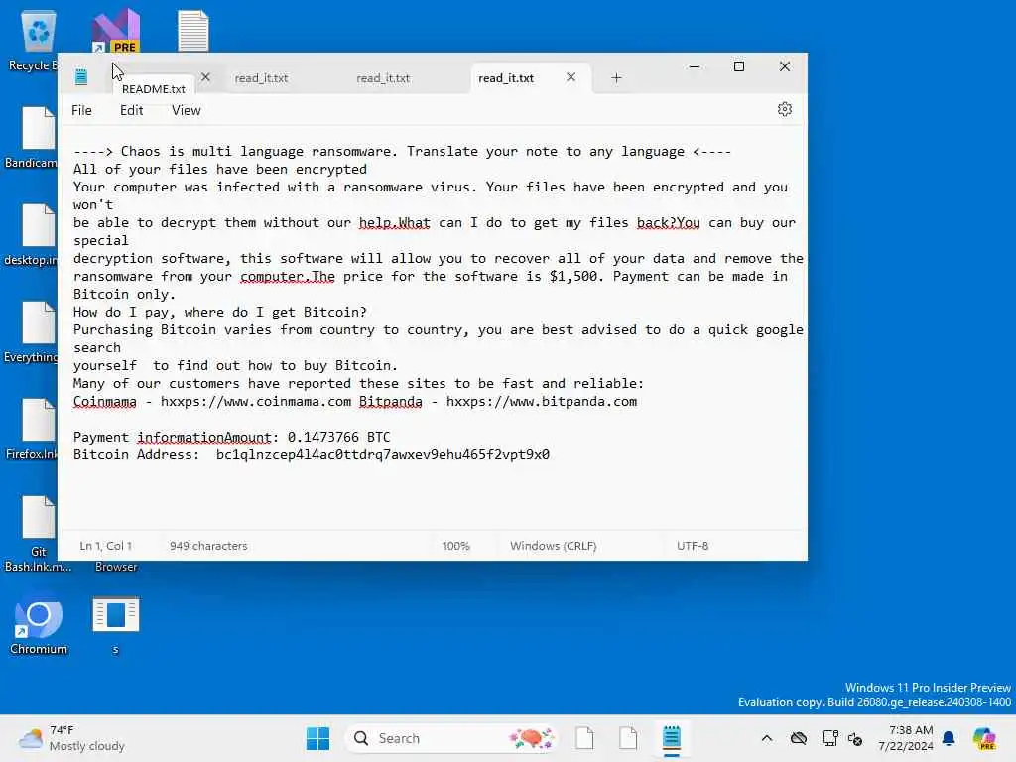Image resolution: width=1016 pixels, height=762 pixels.
Task: Select the Chromium desktop shortcut
Action: tap(39, 626)
